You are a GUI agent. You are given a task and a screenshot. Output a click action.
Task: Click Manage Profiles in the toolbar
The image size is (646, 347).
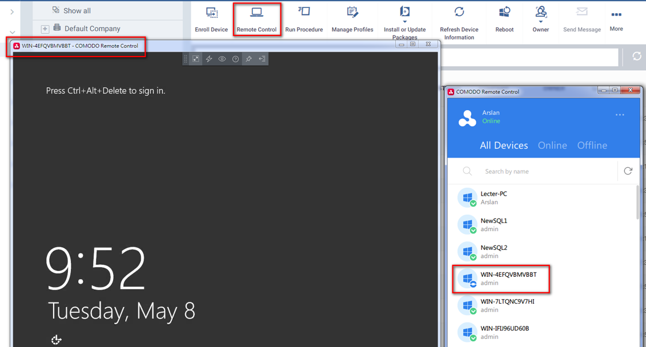[352, 19]
